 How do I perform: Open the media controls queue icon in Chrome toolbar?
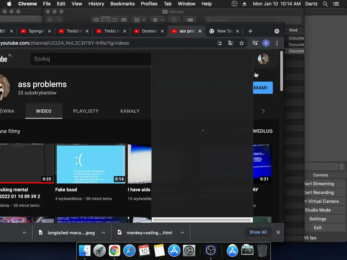coord(255,43)
